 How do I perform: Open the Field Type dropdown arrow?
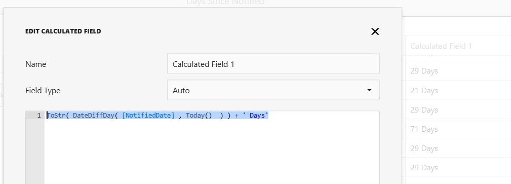point(369,90)
